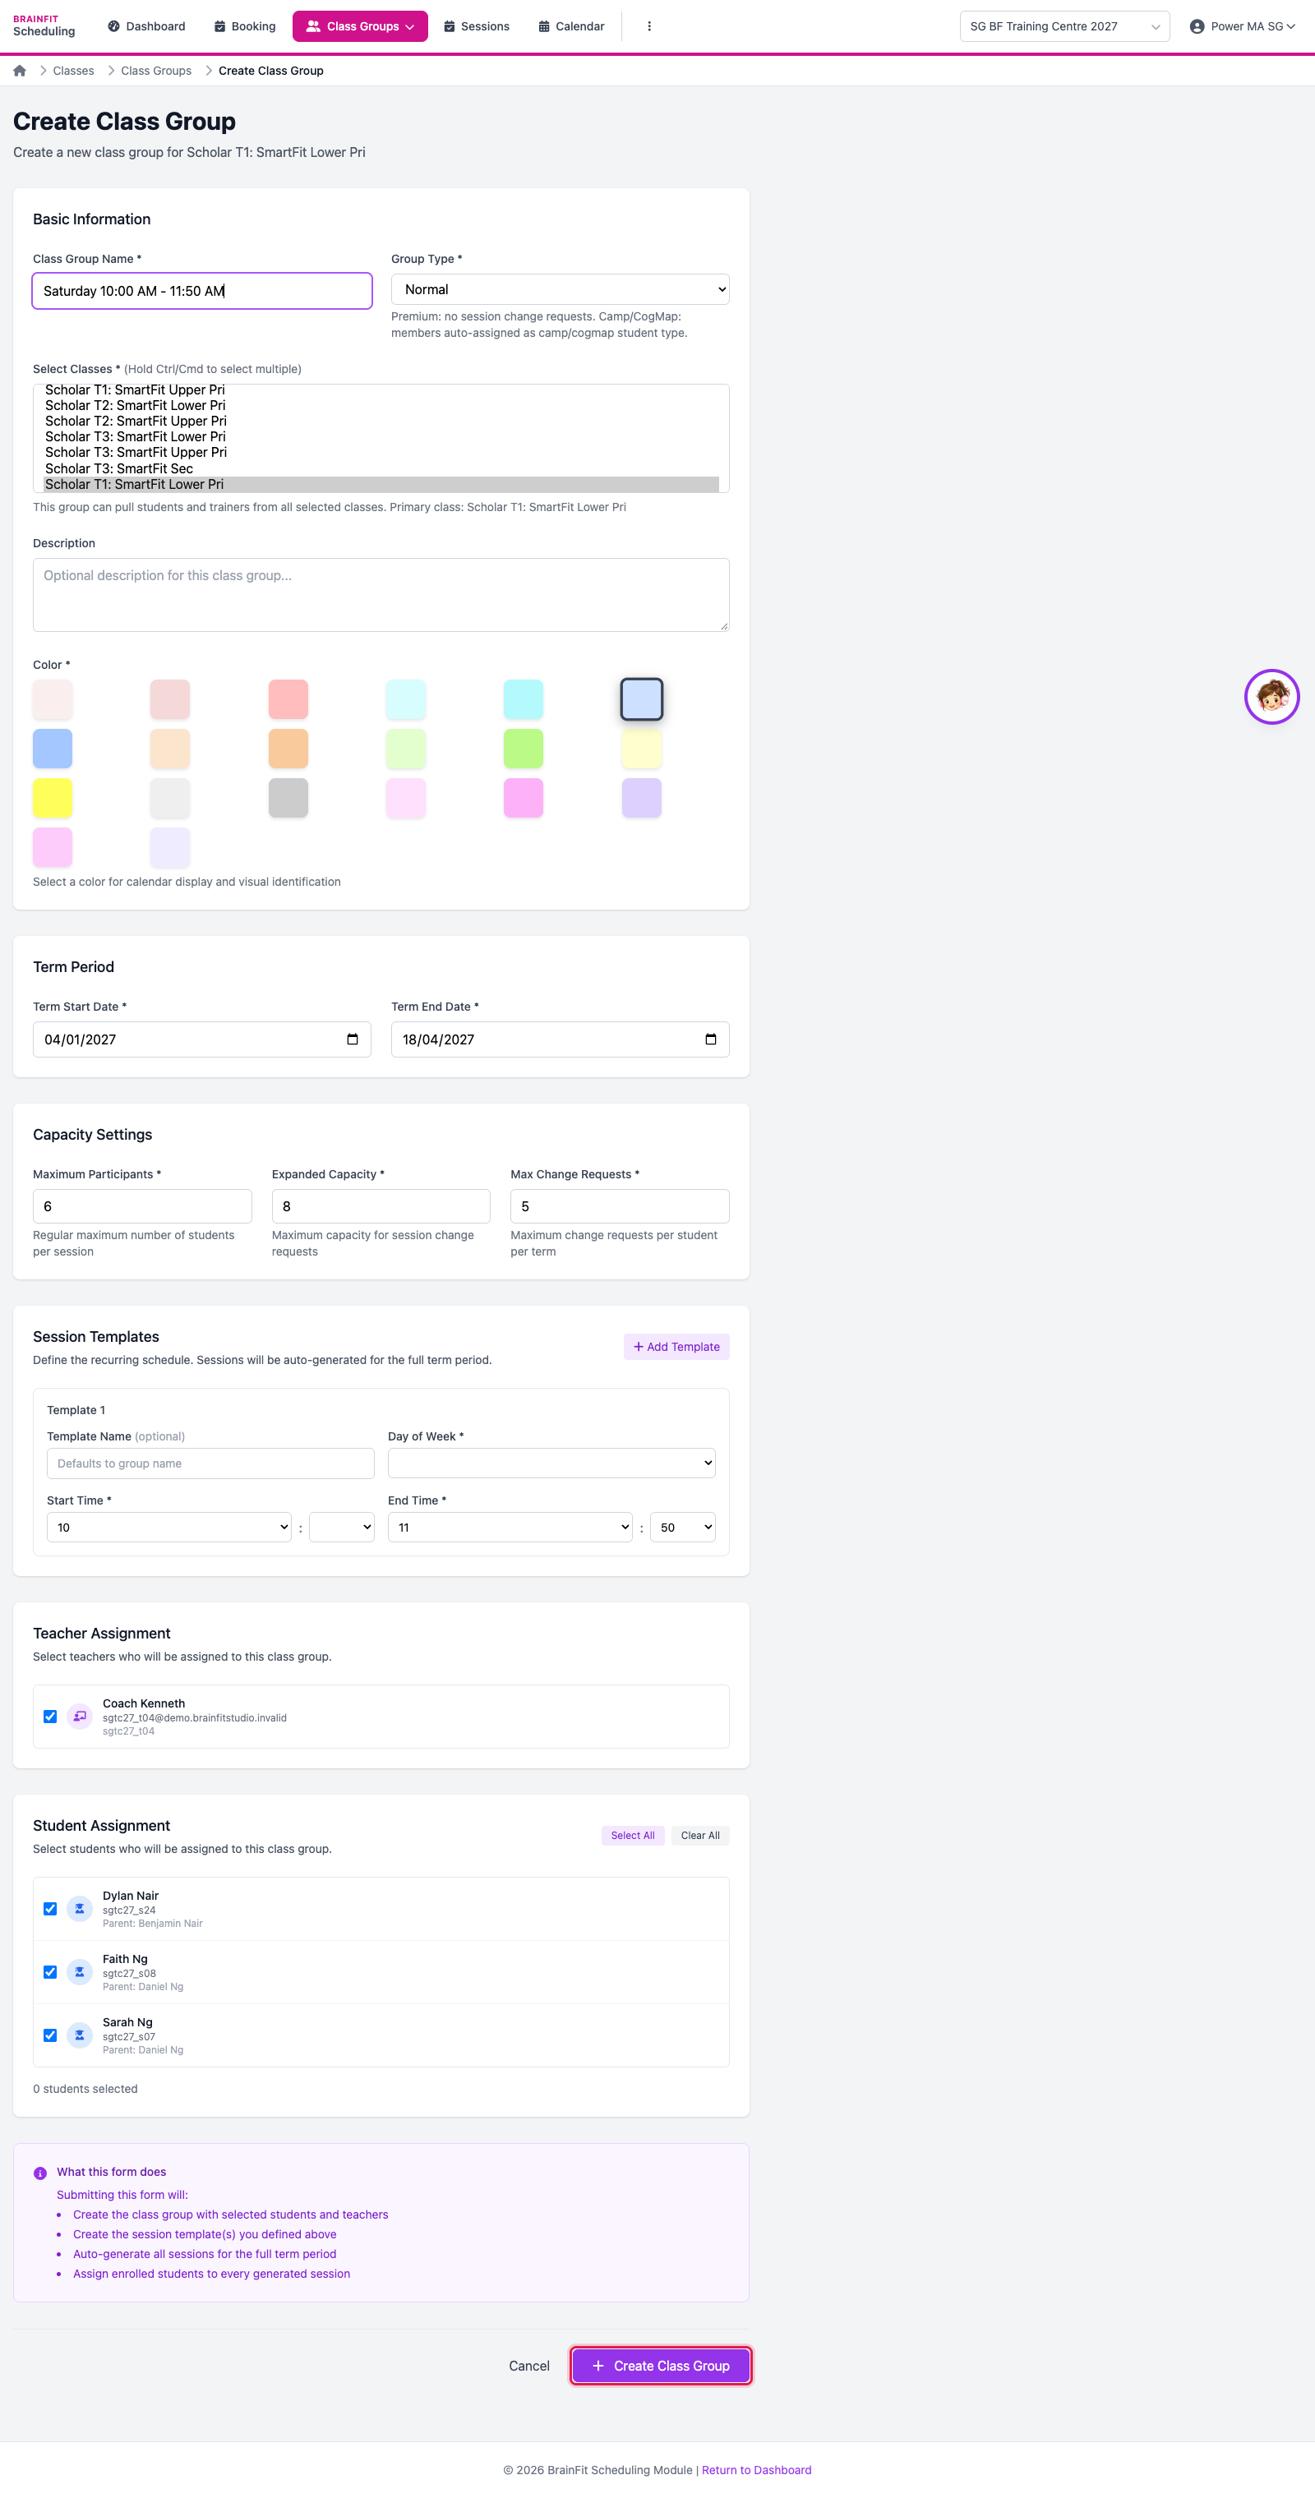Expand the SG BF Training Centre 2027 selector
1315x2498 pixels.
click(x=1064, y=26)
